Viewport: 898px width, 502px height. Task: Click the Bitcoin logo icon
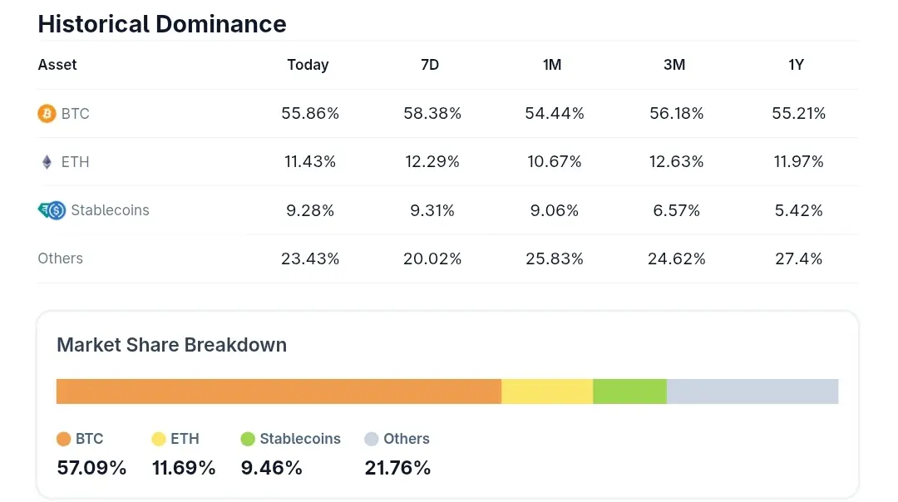click(47, 114)
